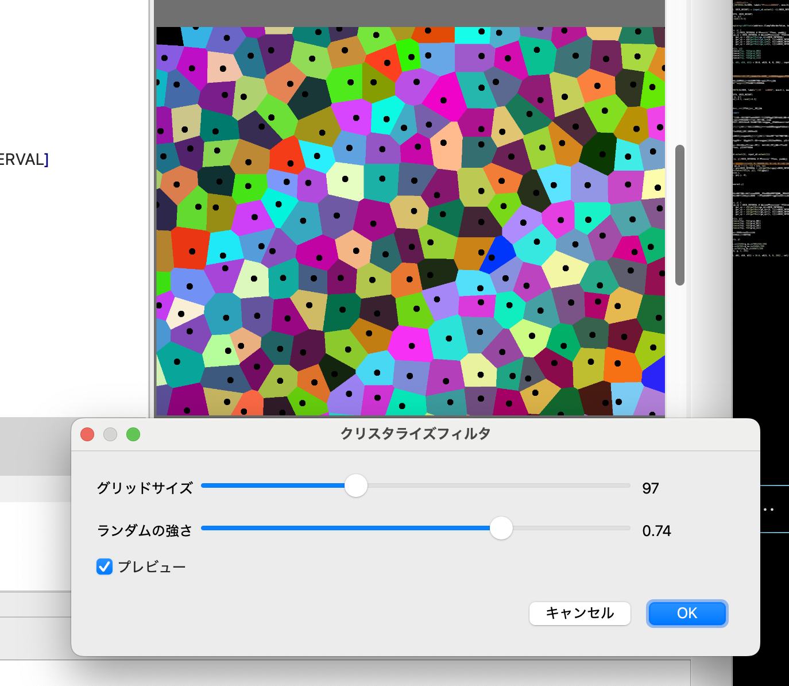Click the green zoom button on the dialog
The width and height of the screenshot is (789, 686).
[133, 435]
